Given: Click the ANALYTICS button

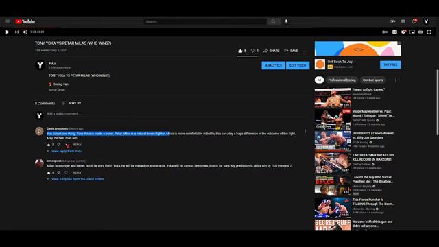Looking at the screenshot, I should (x=273, y=66).
